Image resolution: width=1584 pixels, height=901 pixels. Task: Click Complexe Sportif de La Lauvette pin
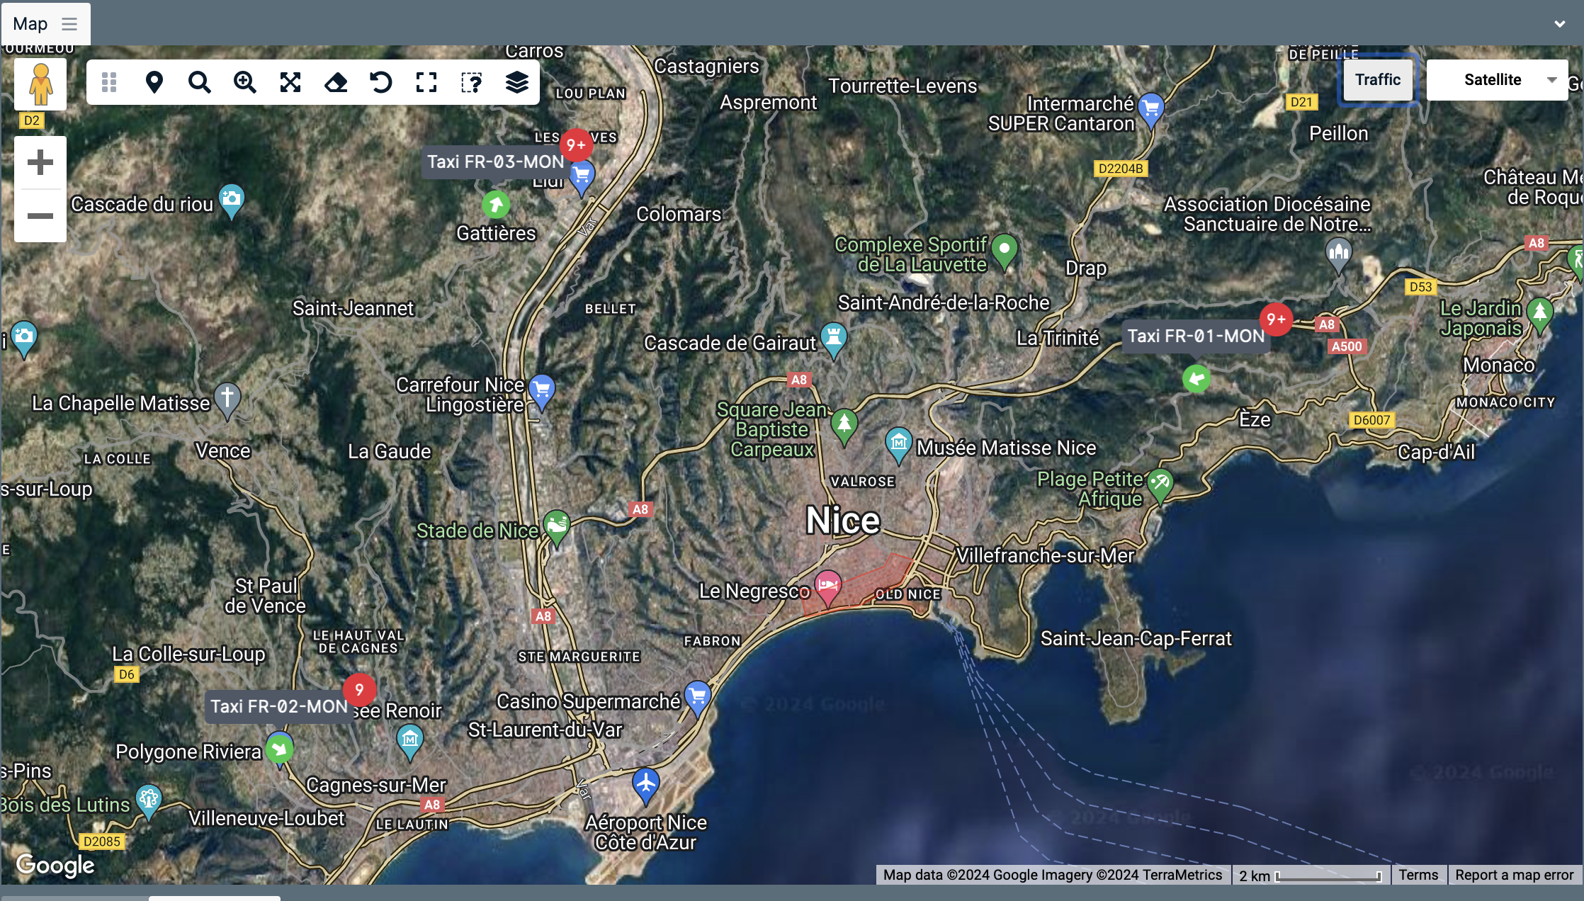pos(1005,251)
